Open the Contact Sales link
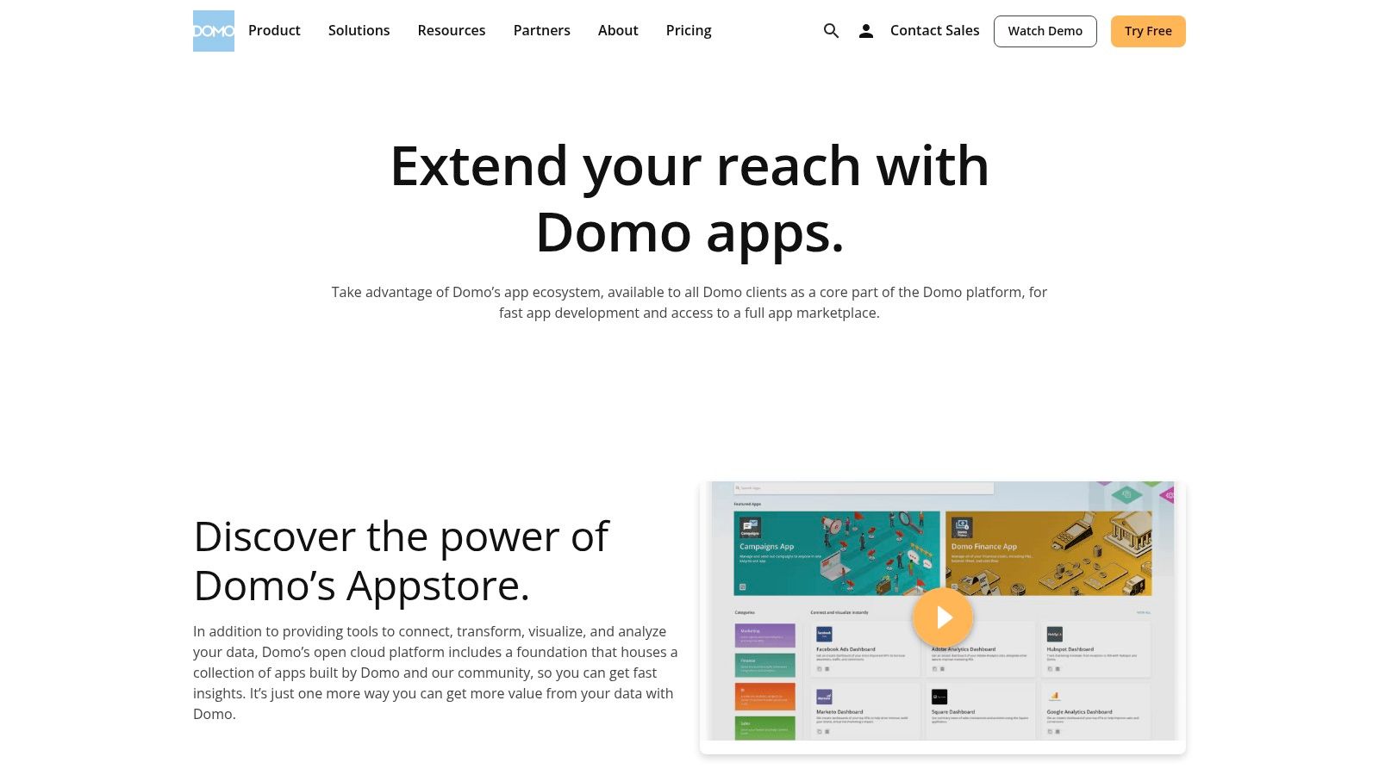The image size is (1379, 775). click(934, 30)
